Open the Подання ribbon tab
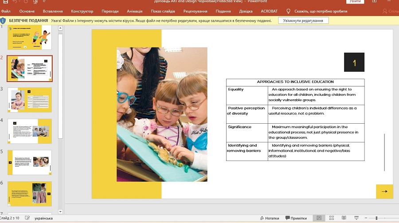 click(223, 11)
